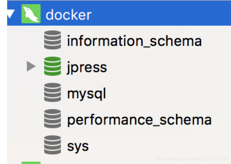Select the sys database name
Viewport: 231px width, 164px height.
click(x=78, y=147)
